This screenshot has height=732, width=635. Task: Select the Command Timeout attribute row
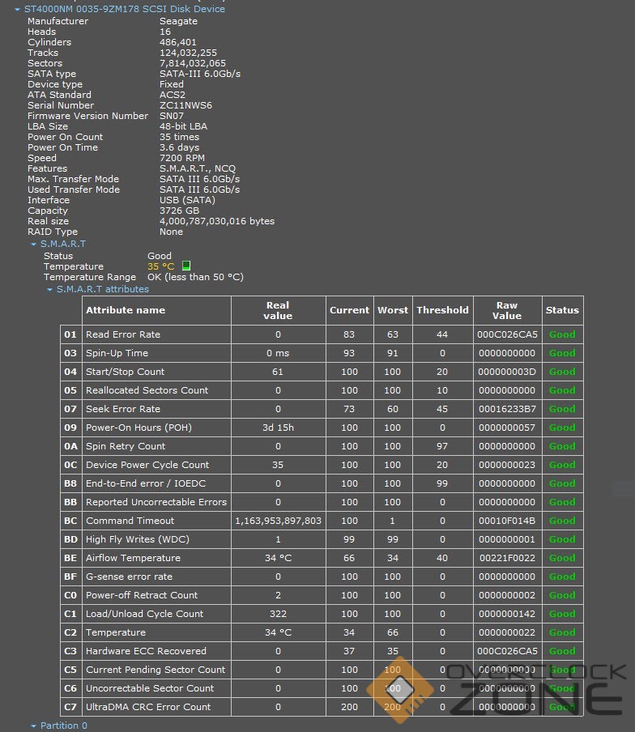[x=130, y=521]
